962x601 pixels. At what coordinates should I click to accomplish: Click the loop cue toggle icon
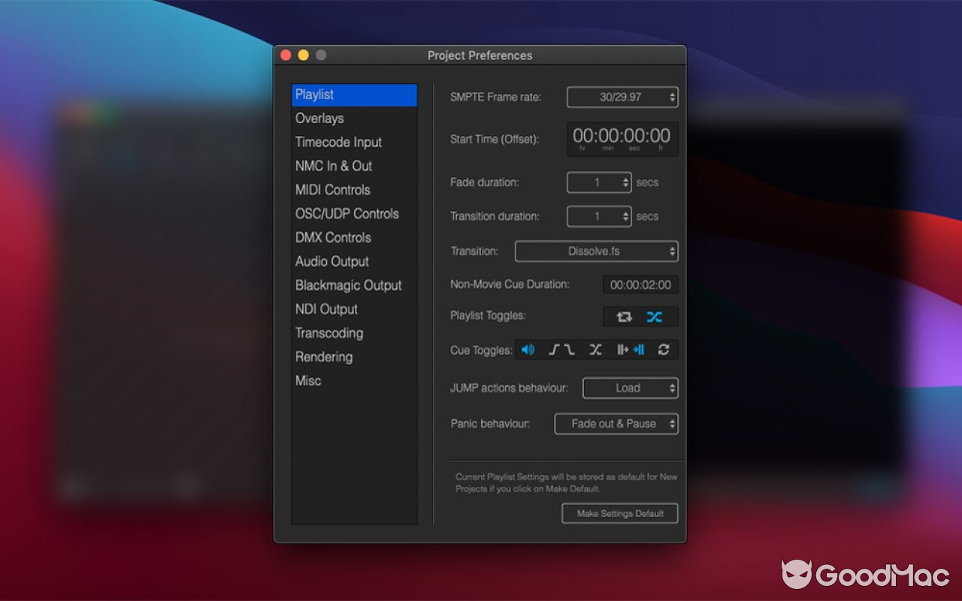coord(664,349)
